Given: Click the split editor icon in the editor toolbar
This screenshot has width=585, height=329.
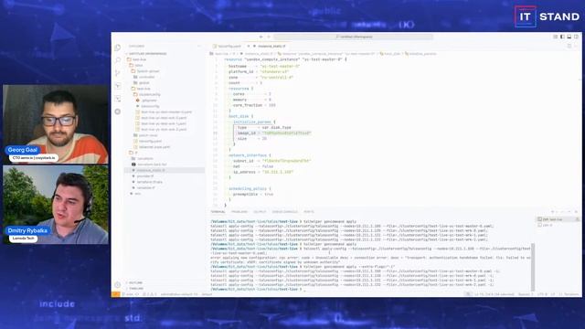Looking at the screenshot, I should click(x=569, y=46).
